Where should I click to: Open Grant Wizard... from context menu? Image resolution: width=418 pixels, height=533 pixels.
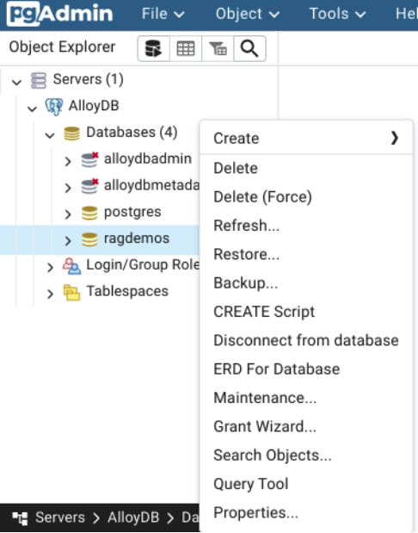coord(306,426)
